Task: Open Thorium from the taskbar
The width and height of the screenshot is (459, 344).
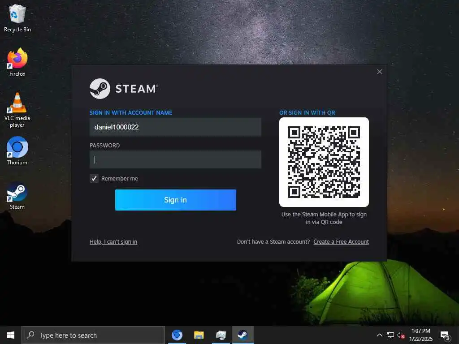Action: (x=177, y=335)
